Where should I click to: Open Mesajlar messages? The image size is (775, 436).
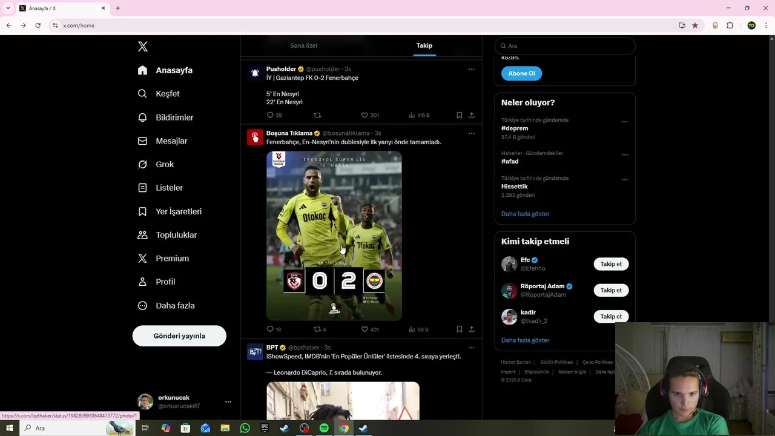tap(162, 141)
